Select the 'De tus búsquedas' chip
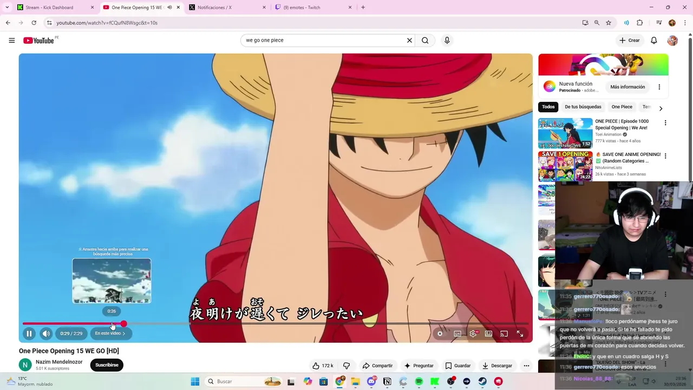Image resolution: width=693 pixels, height=390 pixels. [583, 107]
